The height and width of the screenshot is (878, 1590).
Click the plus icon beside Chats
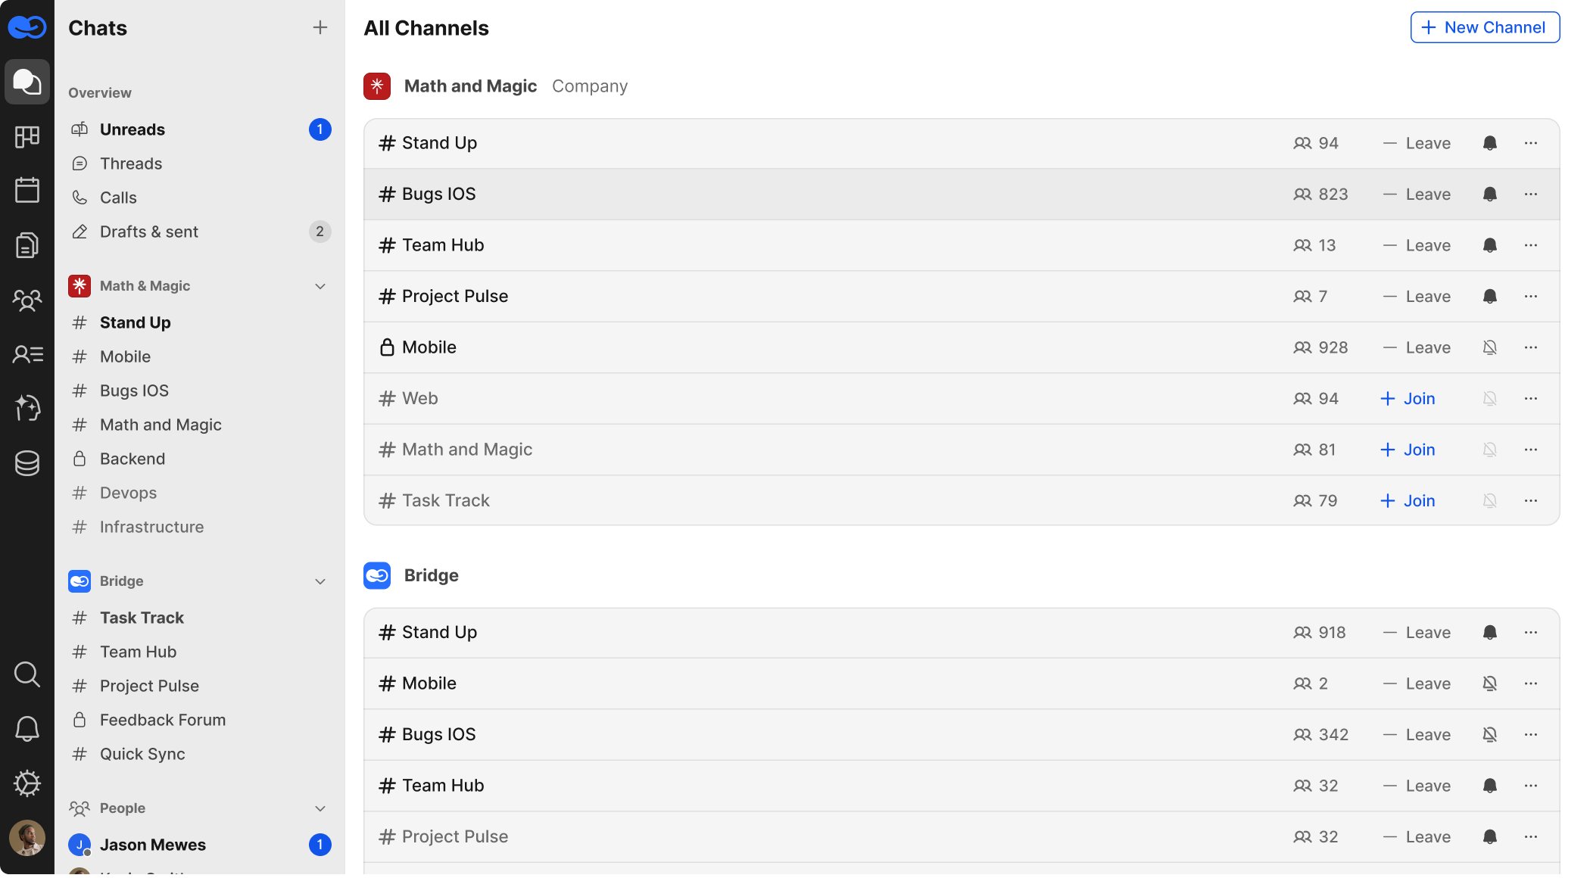point(320,28)
